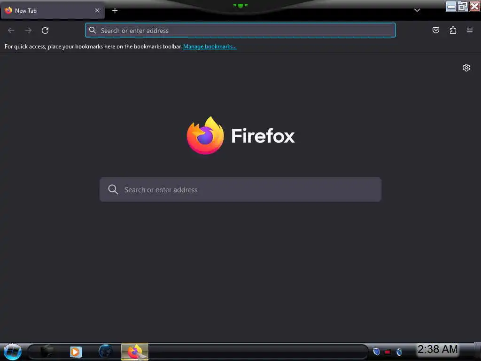Image resolution: width=481 pixels, height=361 pixels.
Task: Open the blue round tray icon
Action: (399, 352)
